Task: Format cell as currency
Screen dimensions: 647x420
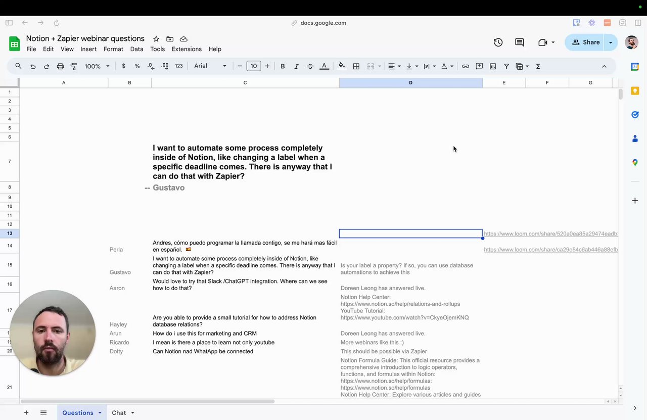Action: click(x=123, y=66)
